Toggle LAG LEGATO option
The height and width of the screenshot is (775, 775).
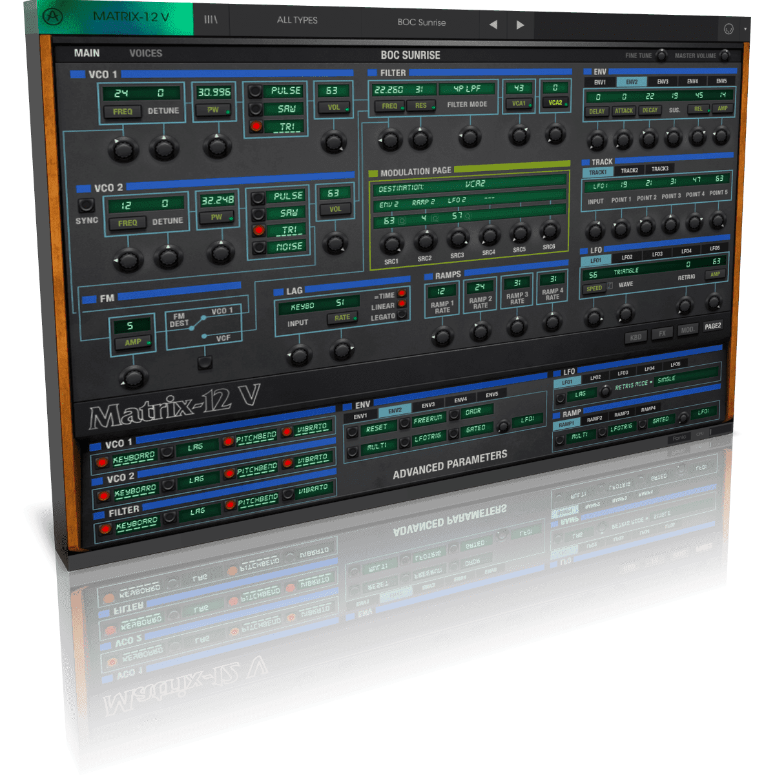(x=402, y=315)
